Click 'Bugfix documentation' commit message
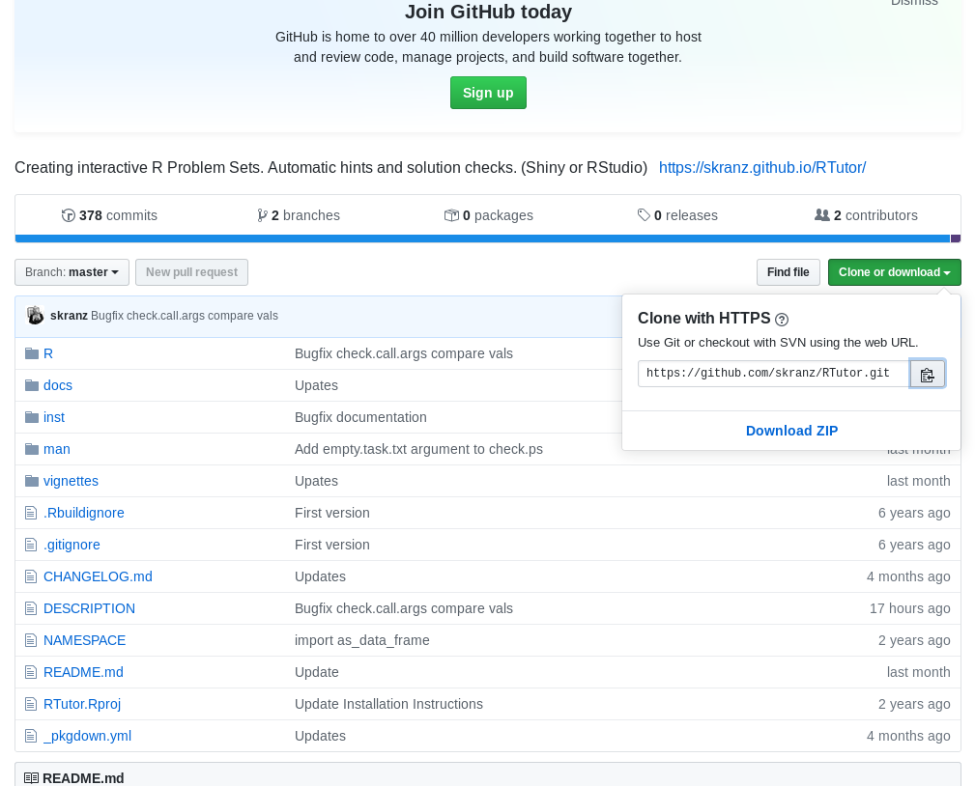 (x=360, y=417)
